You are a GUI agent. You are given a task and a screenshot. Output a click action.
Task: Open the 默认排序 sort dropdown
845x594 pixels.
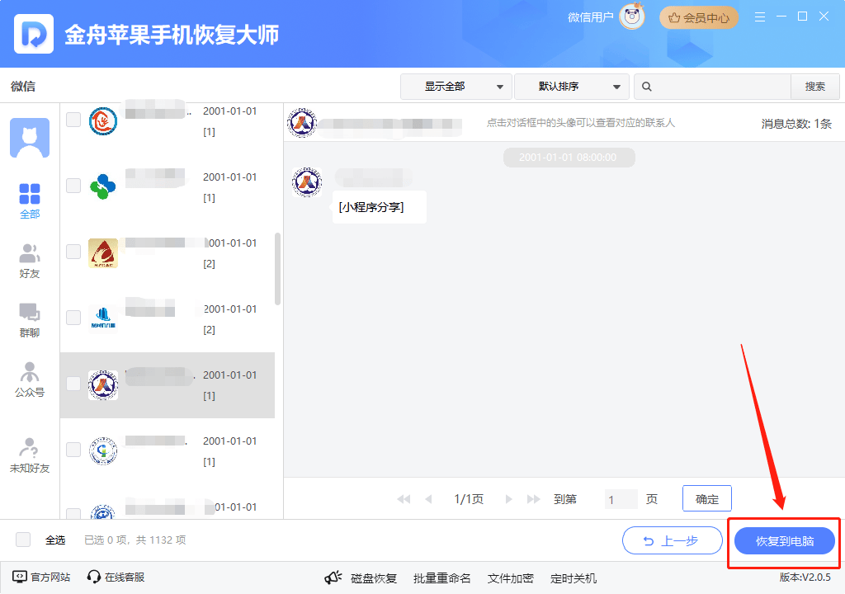coord(571,87)
